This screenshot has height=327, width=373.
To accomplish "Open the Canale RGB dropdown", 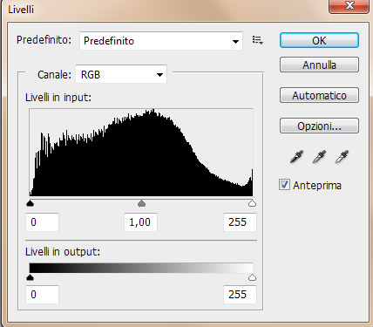I will point(121,74).
